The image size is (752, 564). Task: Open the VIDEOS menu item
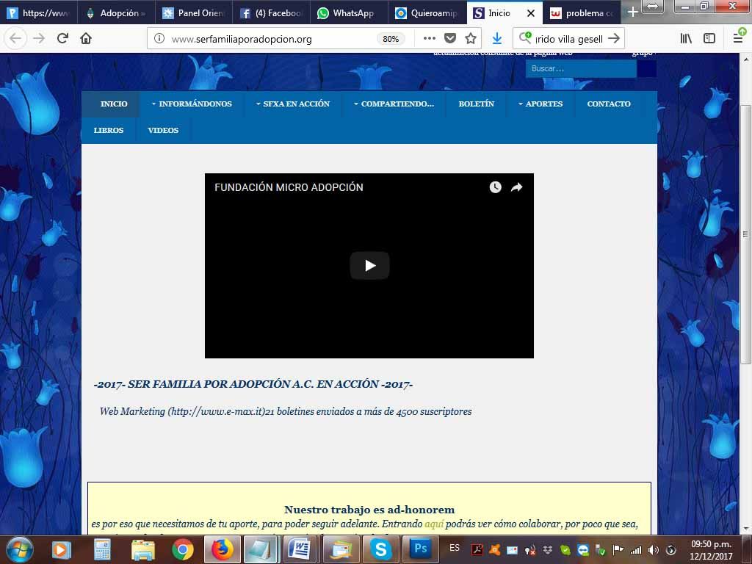(x=163, y=130)
